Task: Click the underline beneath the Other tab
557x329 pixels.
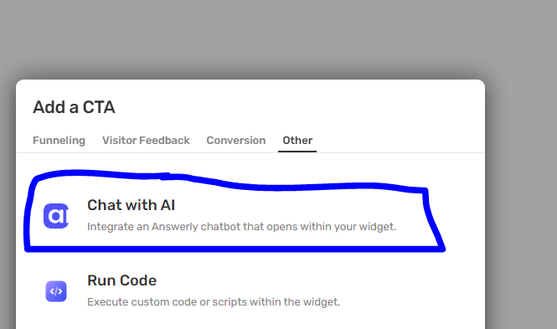Action: tap(297, 152)
